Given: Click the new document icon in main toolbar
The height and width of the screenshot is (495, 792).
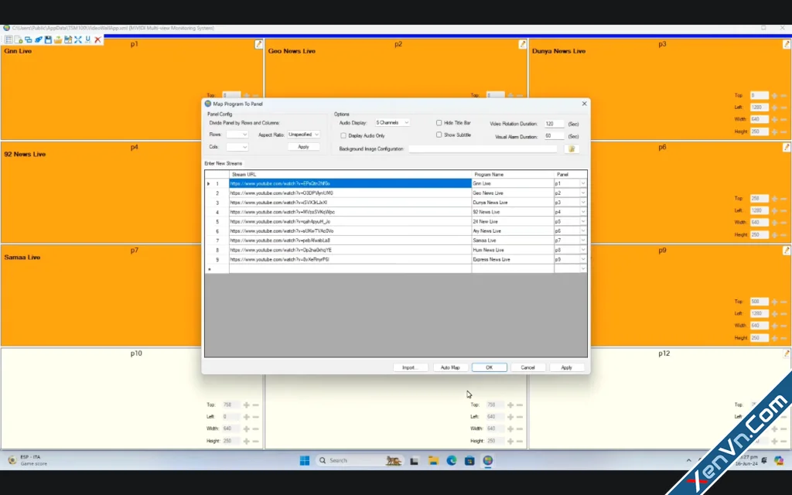Looking at the screenshot, I should coord(19,39).
